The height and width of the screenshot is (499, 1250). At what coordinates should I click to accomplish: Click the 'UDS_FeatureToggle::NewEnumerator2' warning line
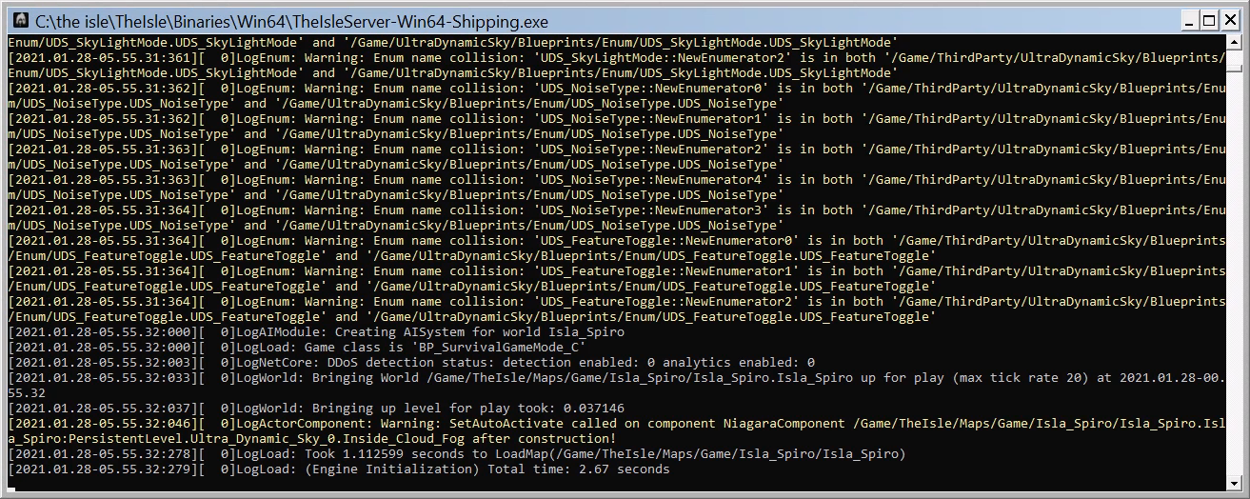pos(617,309)
